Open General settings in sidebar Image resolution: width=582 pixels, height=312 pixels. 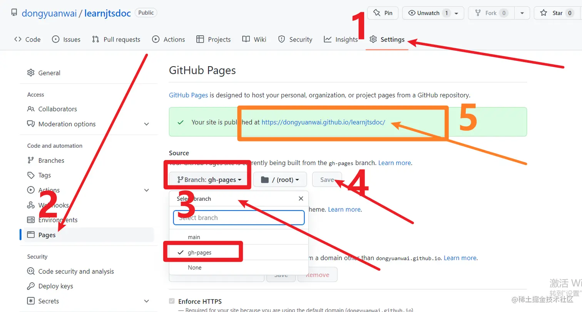click(x=49, y=73)
